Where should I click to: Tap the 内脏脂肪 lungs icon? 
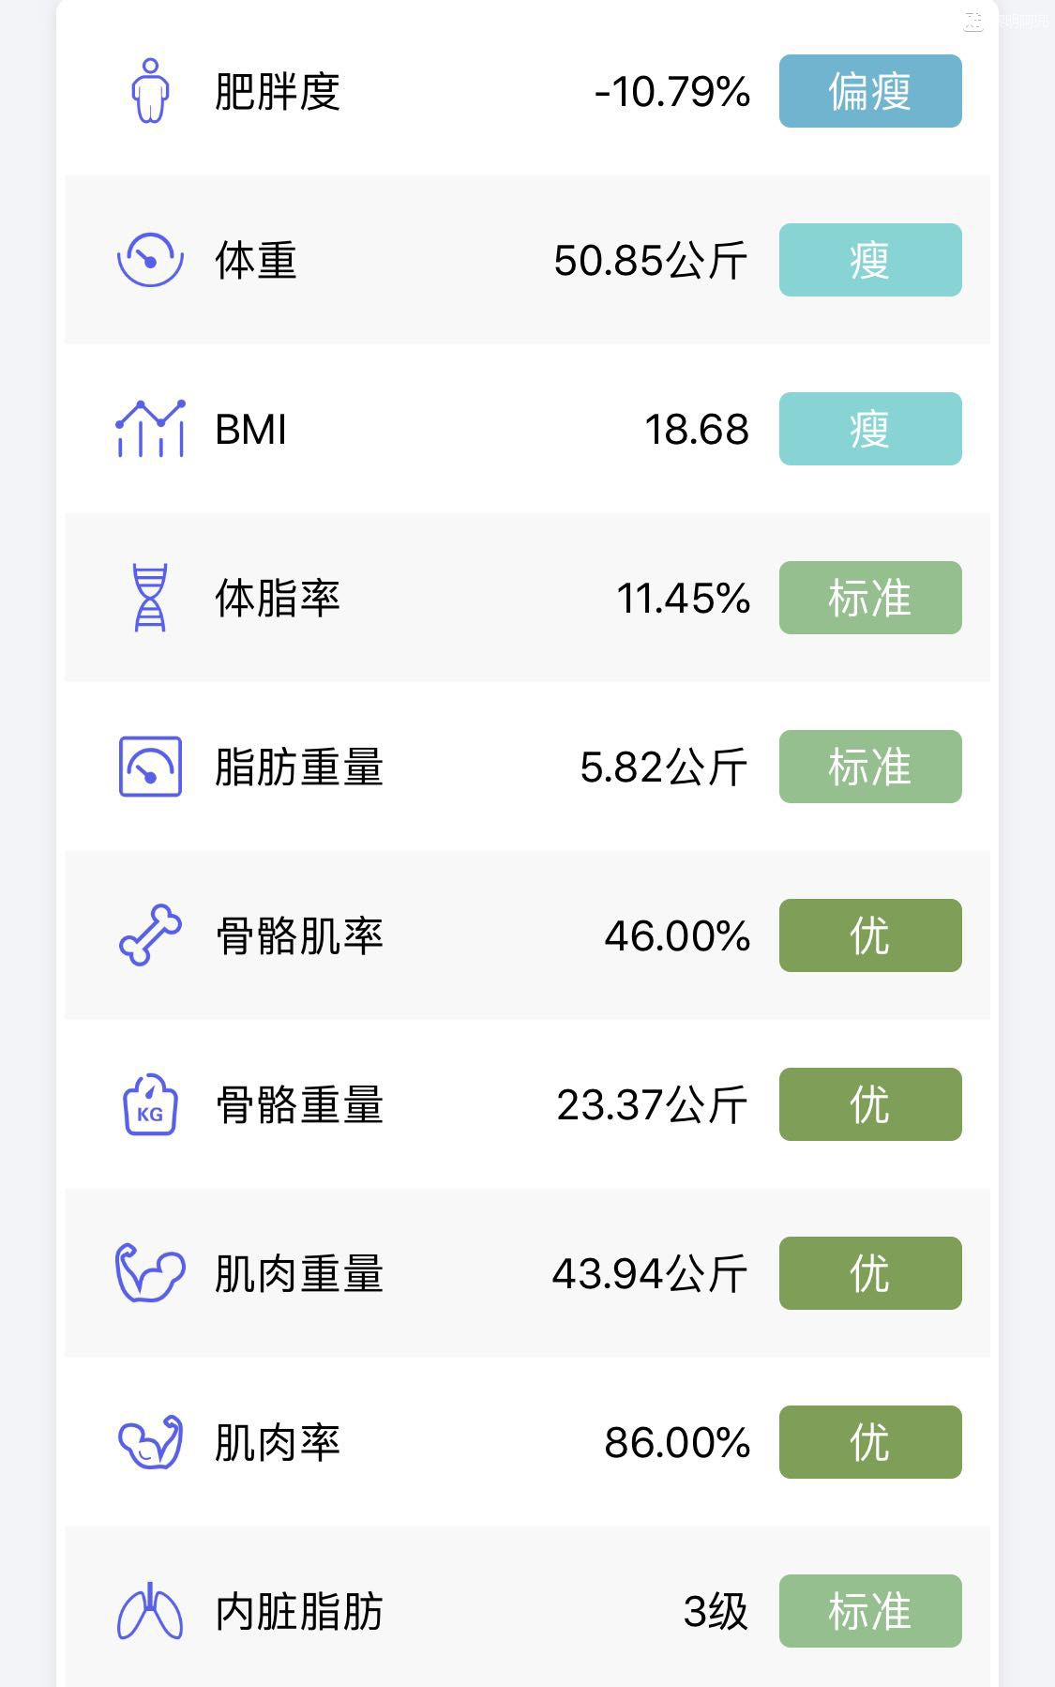tap(150, 1611)
